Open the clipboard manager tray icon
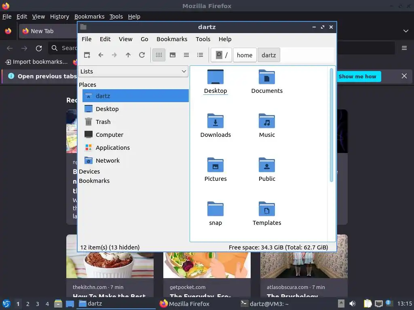The image size is (414, 310). pos(368,304)
